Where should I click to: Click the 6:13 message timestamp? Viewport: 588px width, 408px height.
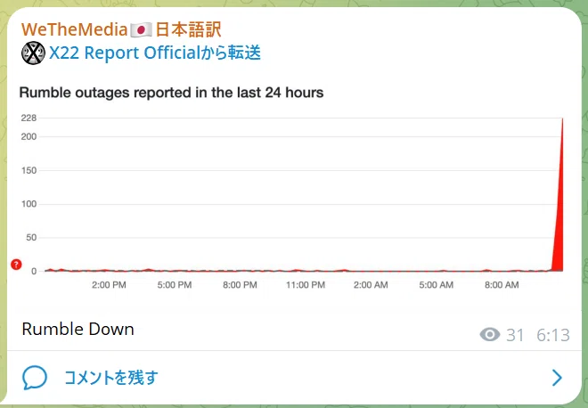(x=553, y=335)
